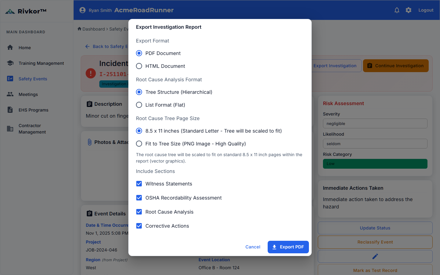Choose Tree Structure (Hierarchical) format
The height and width of the screenshot is (275, 440).
tap(139, 92)
